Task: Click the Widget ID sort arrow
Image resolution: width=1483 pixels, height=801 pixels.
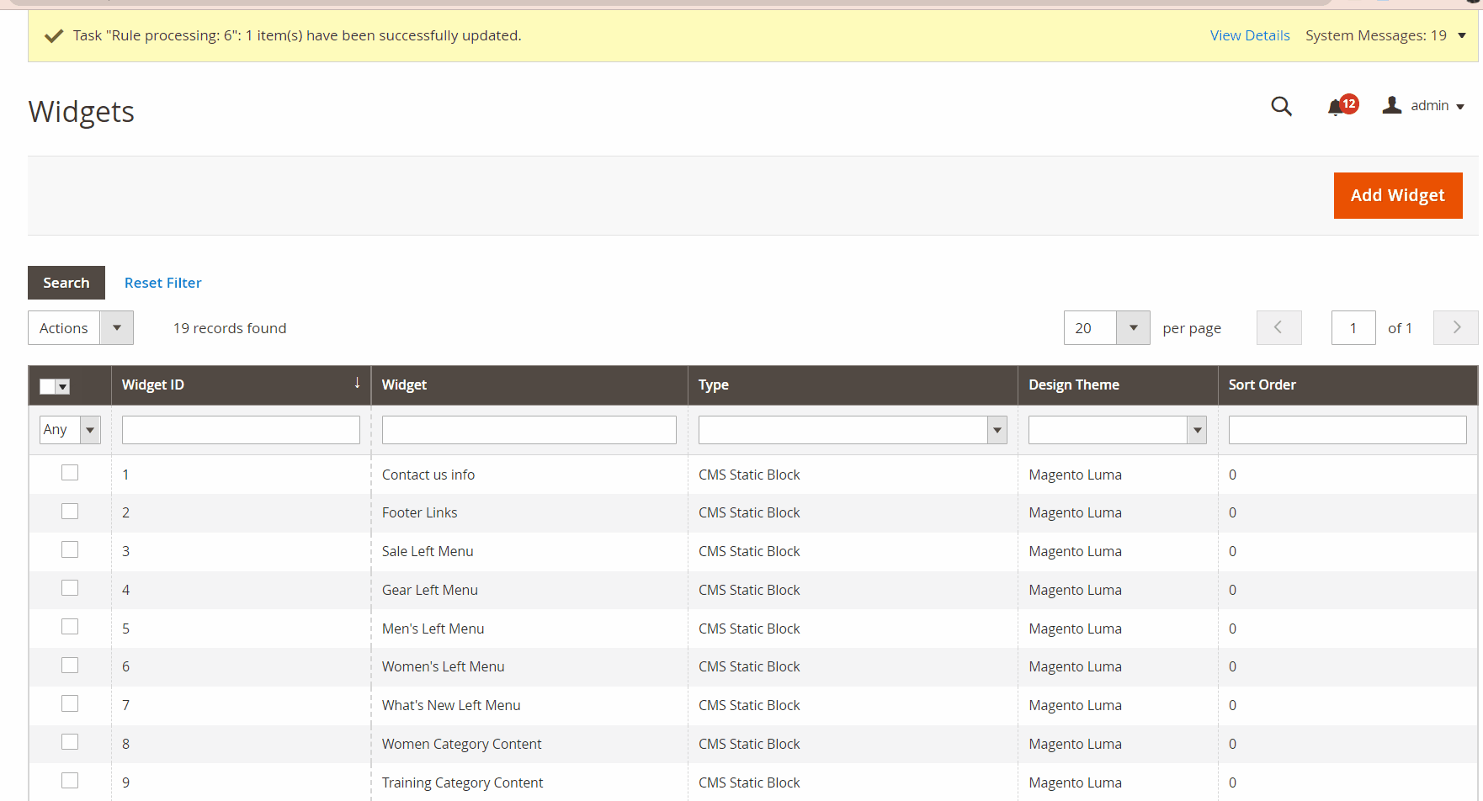Action: pyautogui.click(x=357, y=384)
